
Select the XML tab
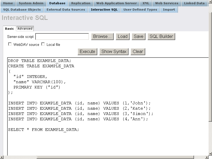(x=146, y=3)
